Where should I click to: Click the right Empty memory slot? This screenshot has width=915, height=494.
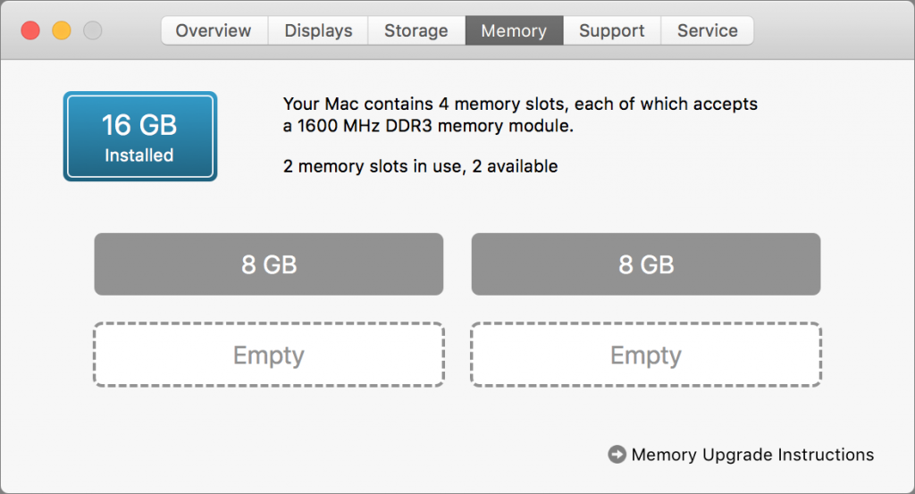[x=646, y=355]
